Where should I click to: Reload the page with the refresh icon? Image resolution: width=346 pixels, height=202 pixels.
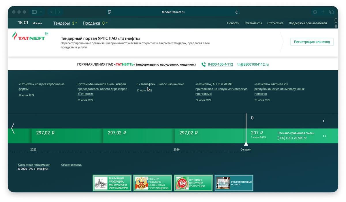point(237,12)
